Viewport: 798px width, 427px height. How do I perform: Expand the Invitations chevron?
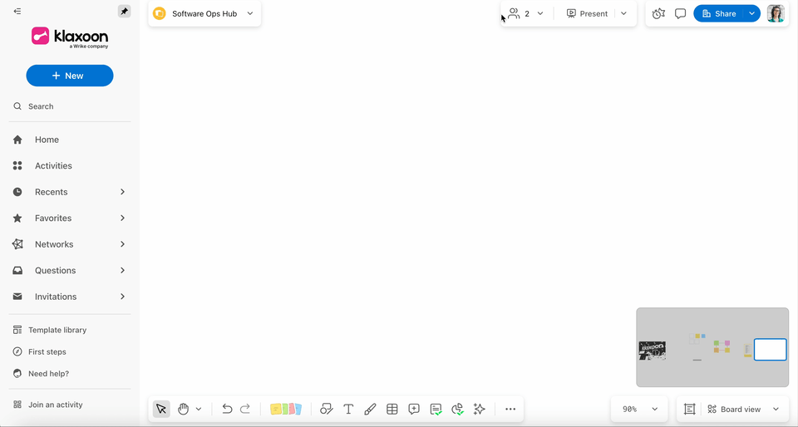tap(123, 297)
